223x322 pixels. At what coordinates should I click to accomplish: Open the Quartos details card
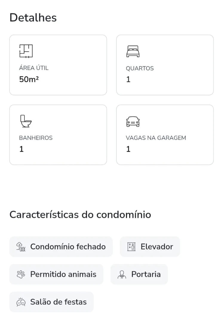click(x=165, y=65)
